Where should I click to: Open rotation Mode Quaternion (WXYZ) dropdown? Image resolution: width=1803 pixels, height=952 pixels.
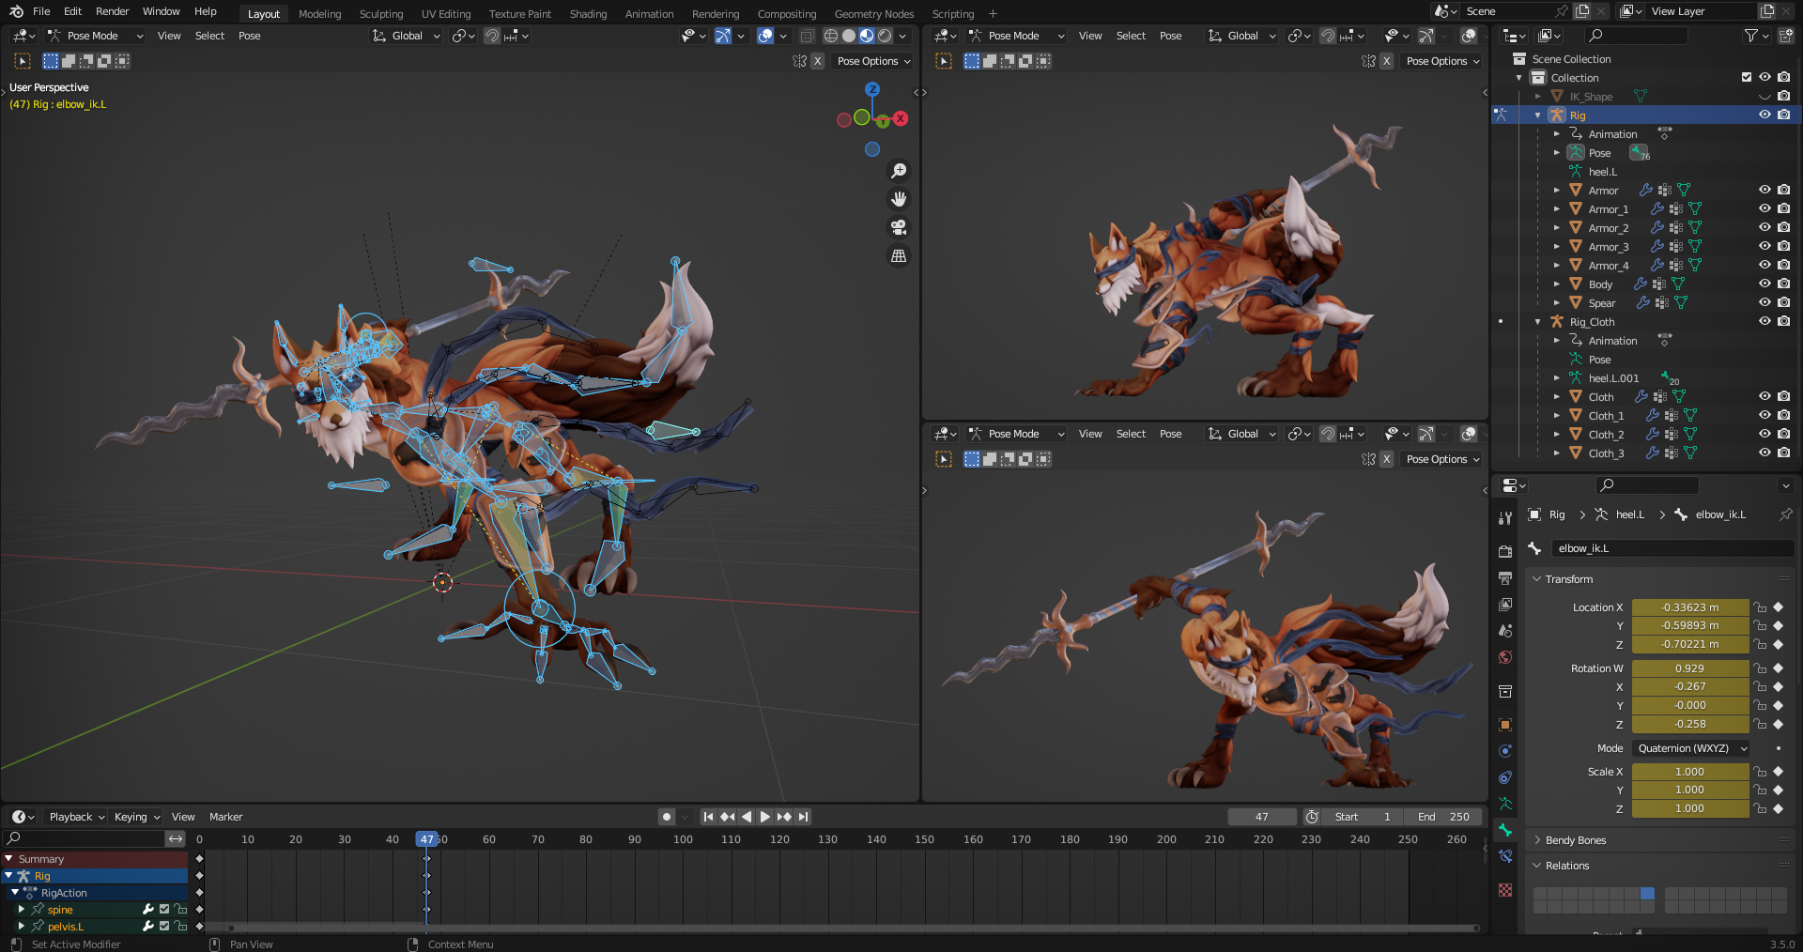[x=1690, y=748]
